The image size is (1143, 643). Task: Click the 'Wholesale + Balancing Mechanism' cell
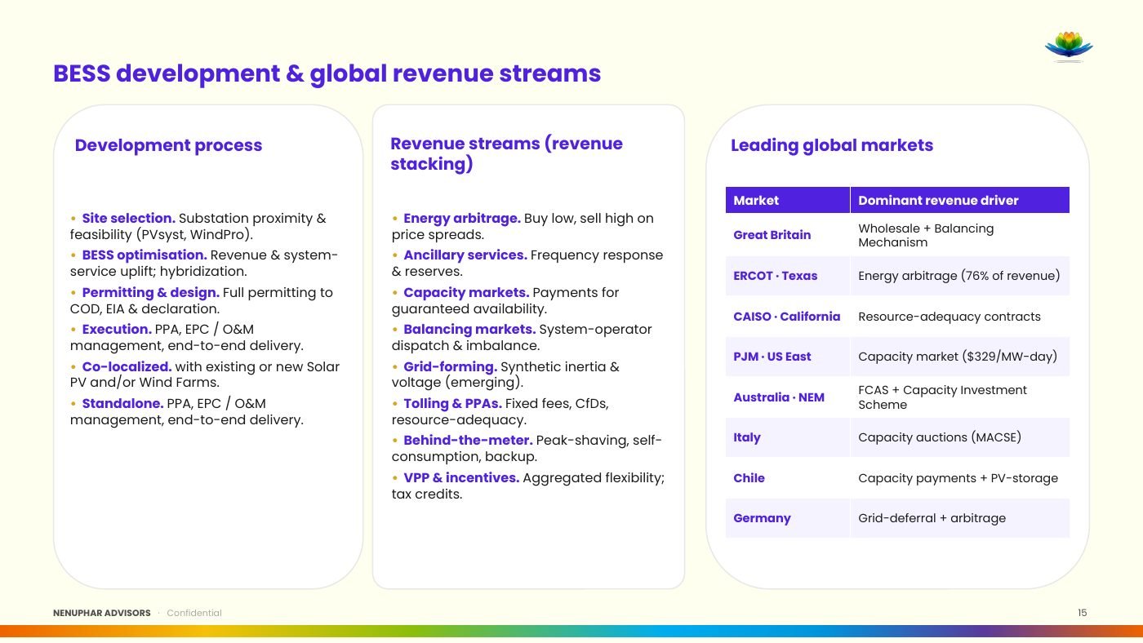959,235
